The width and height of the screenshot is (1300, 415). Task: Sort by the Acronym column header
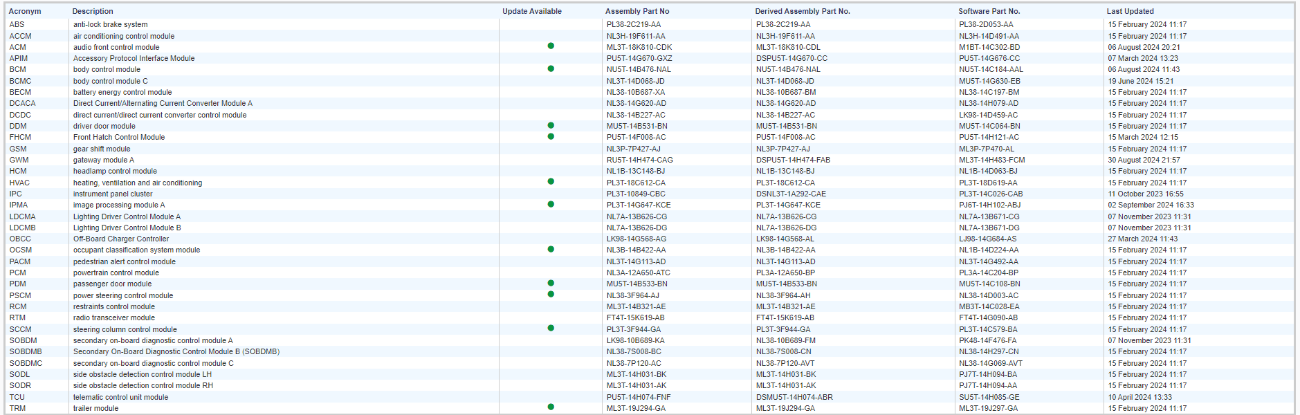pos(25,11)
